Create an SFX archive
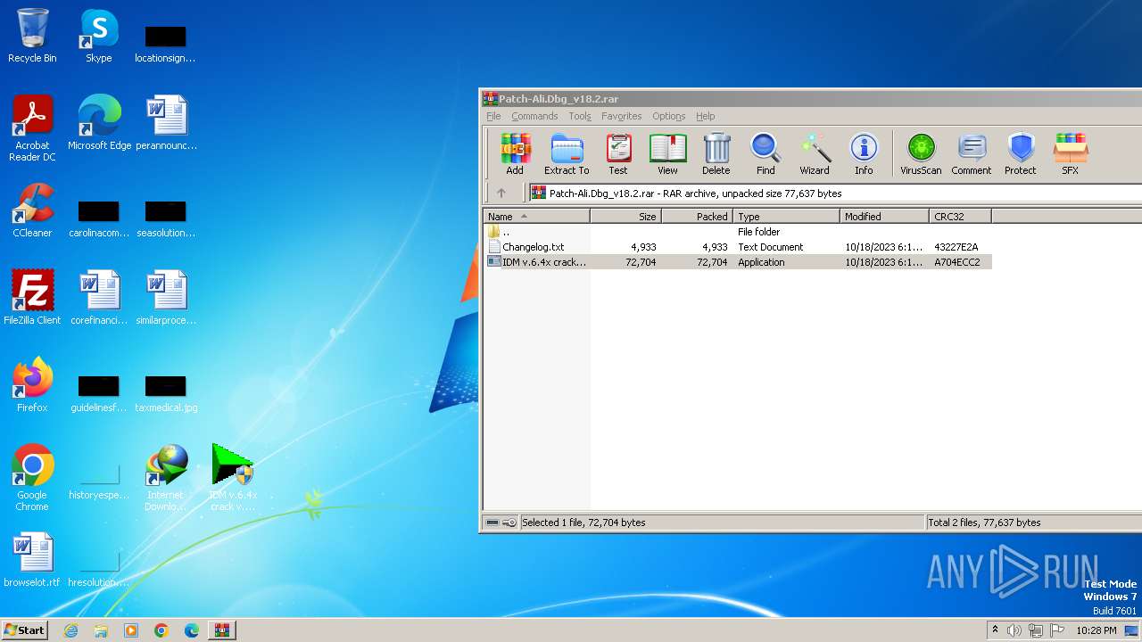This screenshot has height=642, width=1142. pyautogui.click(x=1070, y=153)
